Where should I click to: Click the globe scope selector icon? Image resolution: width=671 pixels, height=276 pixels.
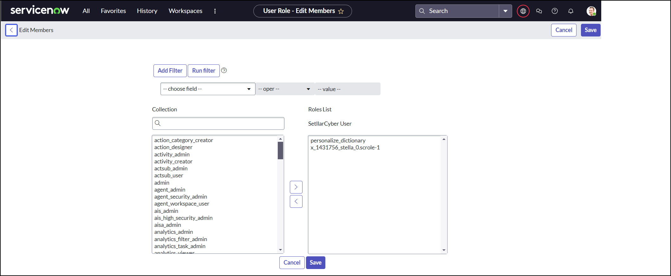click(523, 11)
